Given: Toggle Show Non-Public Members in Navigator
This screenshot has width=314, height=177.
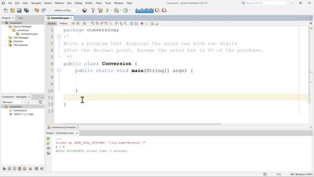Looking at the screenshot, I should pos(20,168).
